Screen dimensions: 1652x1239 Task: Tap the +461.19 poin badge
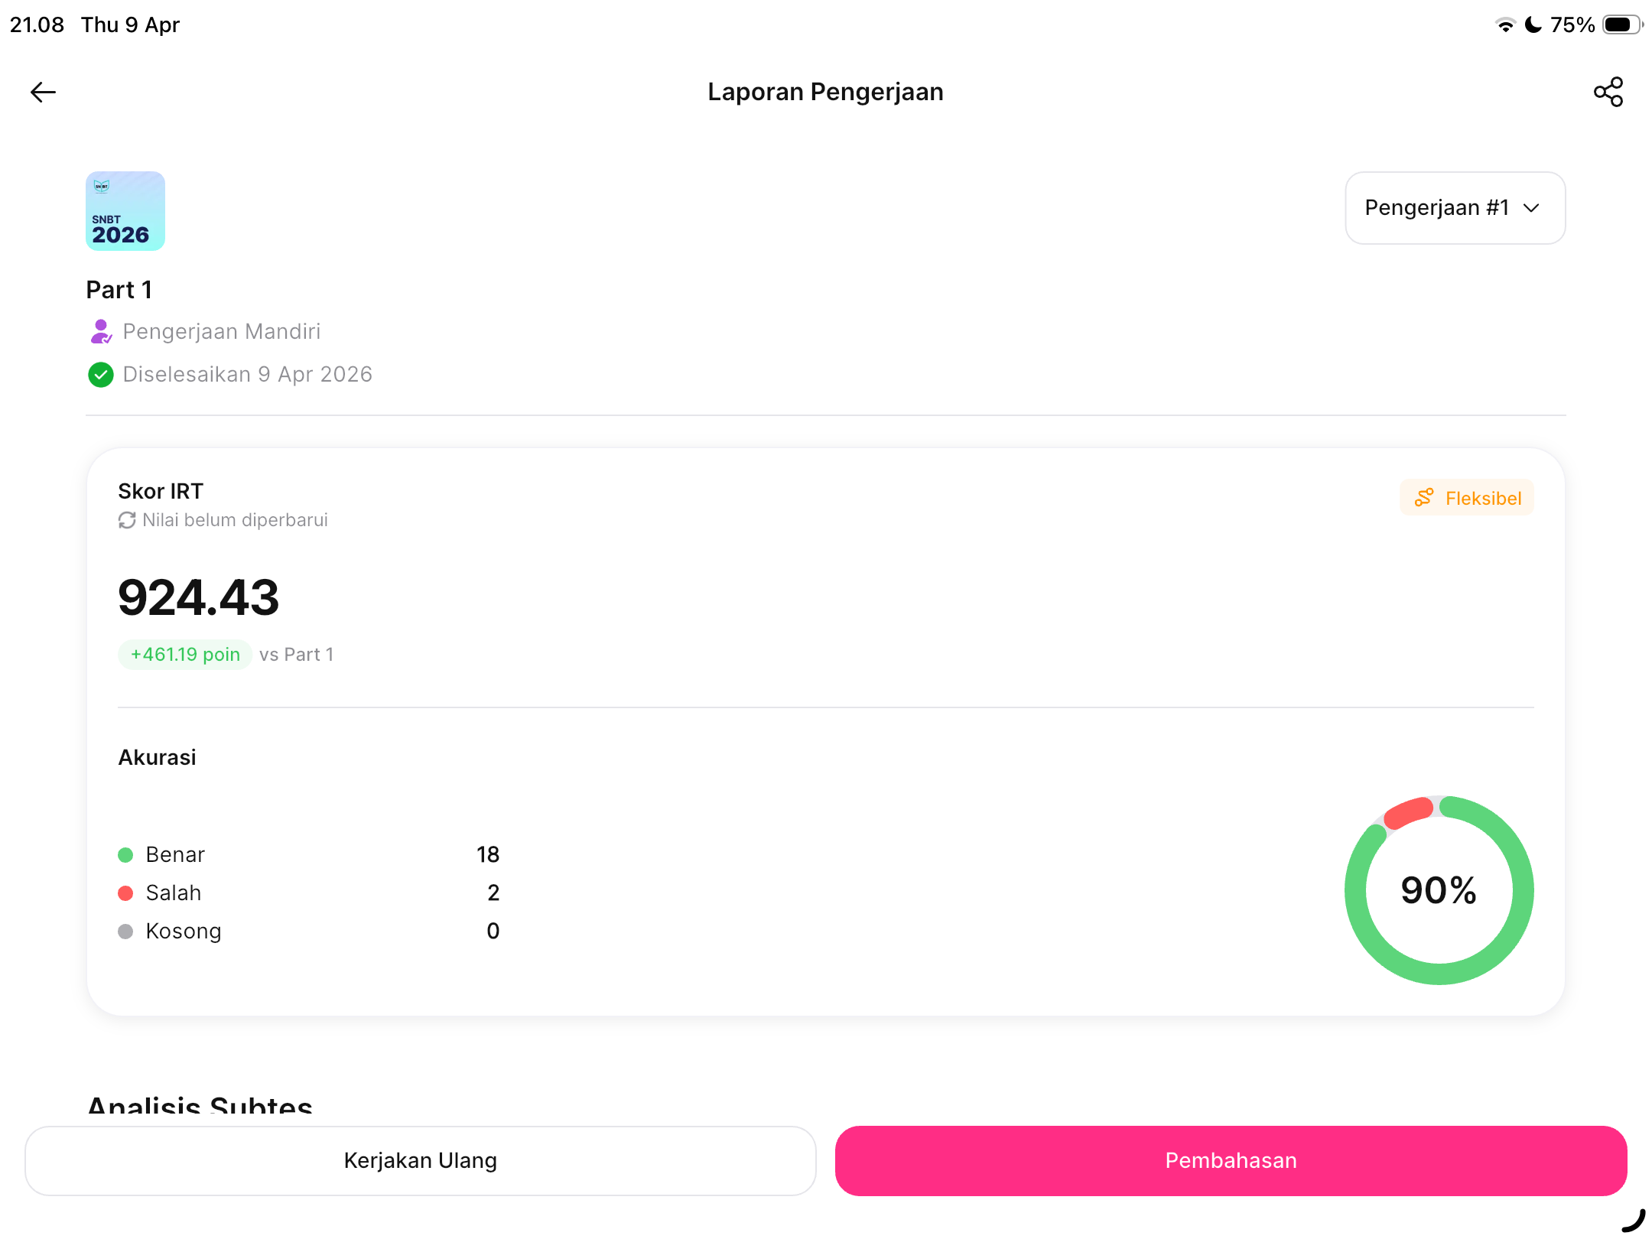click(185, 655)
